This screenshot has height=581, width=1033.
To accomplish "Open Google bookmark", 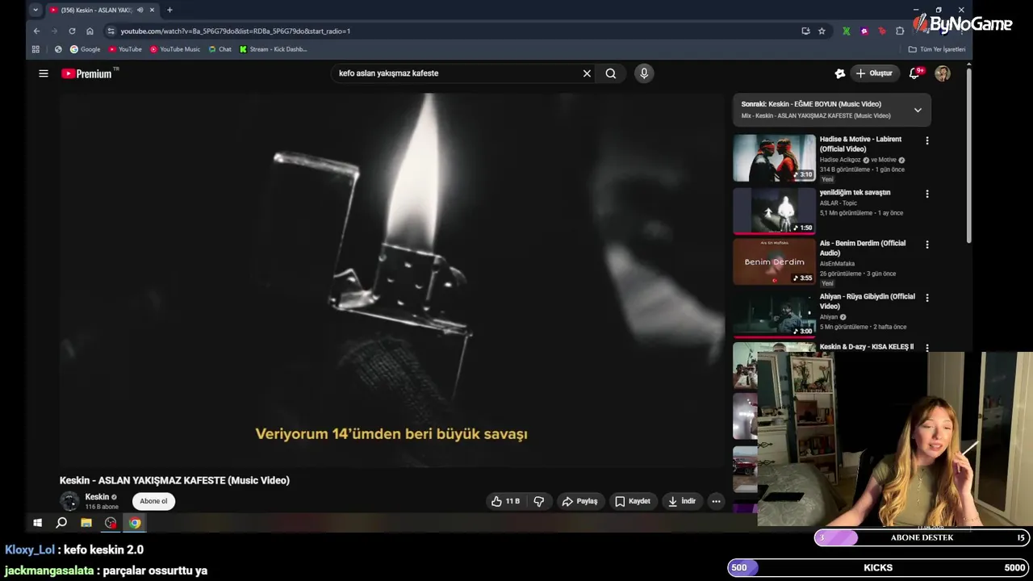I will click(86, 49).
